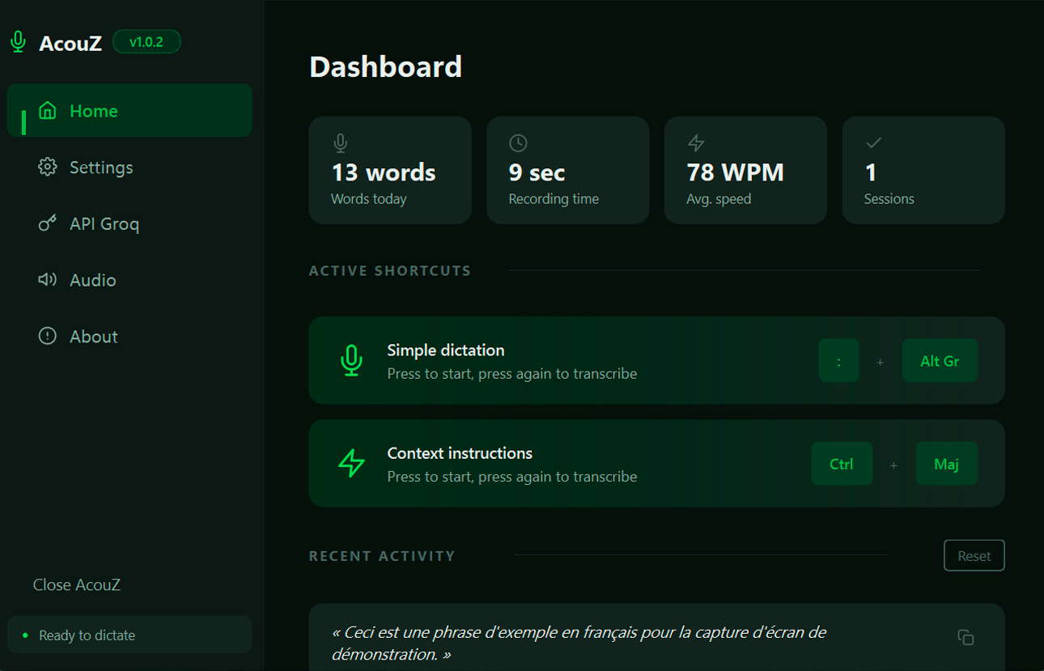
Task: Click the Context instructions lightning bolt icon
Action: click(350, 463)
